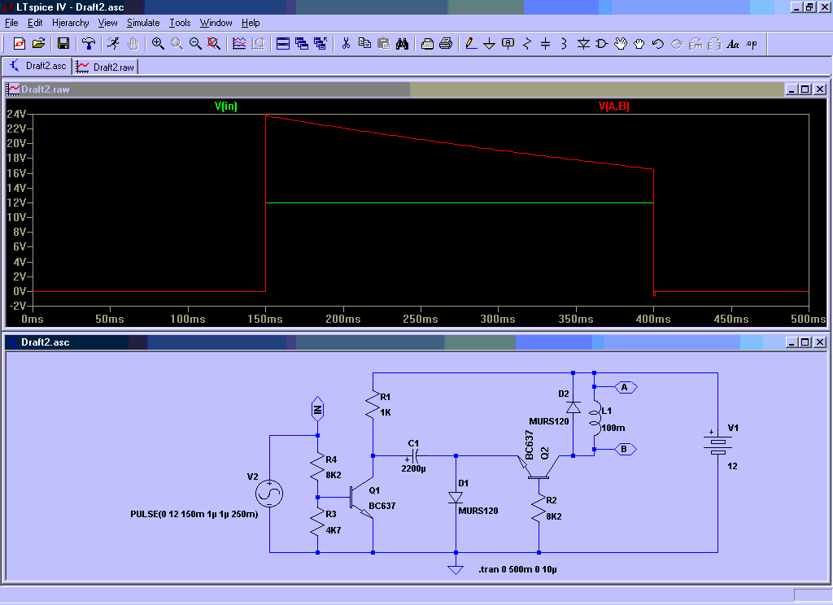The width and height of the screenshot is (833, 605).
Task: Open the Window menu
Action: tap(216, 23)
